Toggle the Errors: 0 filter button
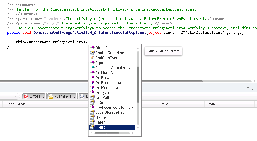This screenshot has height=141, width=257. [x=34, y=96]
